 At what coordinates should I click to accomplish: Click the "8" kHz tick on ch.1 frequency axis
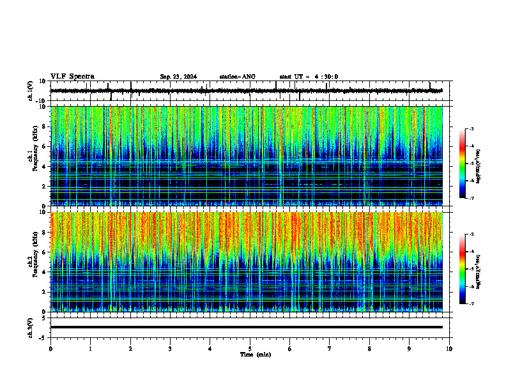tap(45, 126)
